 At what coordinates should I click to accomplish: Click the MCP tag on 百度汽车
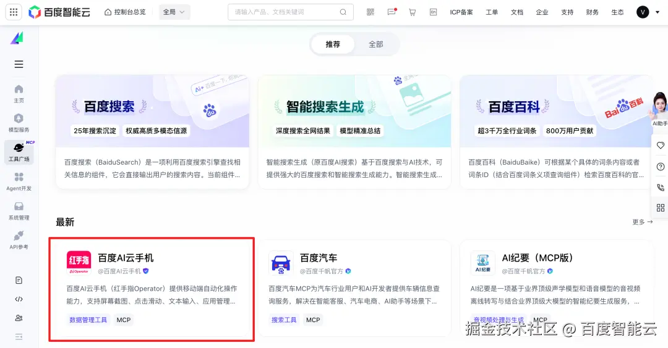[313, 320]
